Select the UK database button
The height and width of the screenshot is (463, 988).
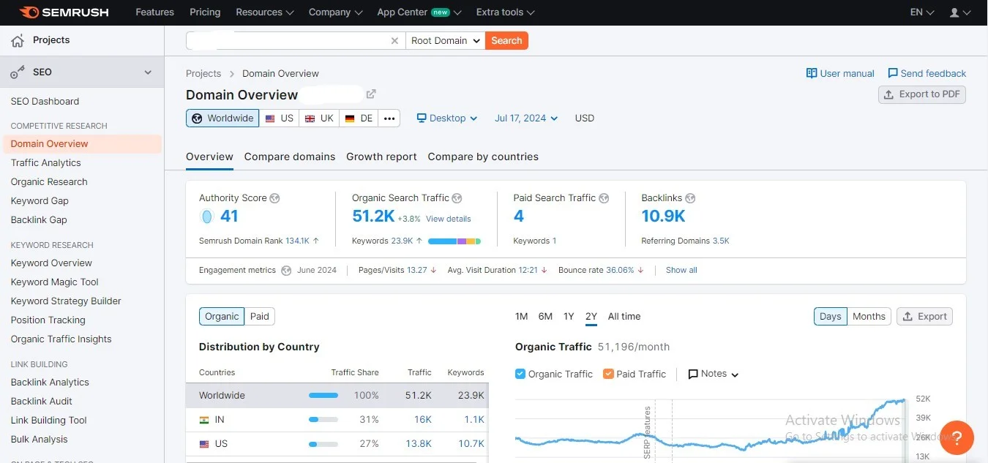point(319,118)
